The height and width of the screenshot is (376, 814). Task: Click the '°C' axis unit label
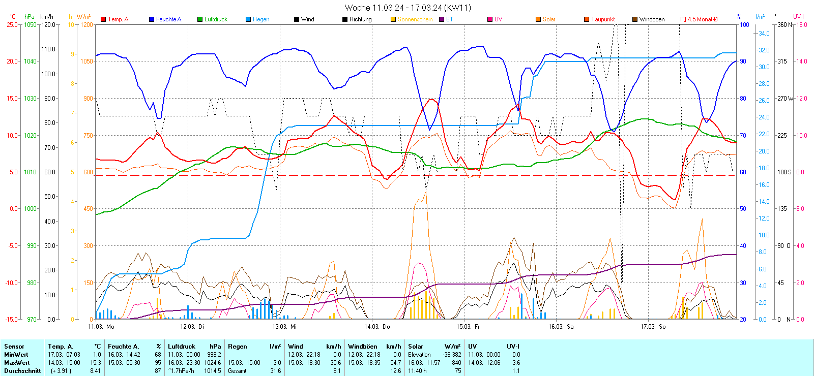(x=13, y=17)
